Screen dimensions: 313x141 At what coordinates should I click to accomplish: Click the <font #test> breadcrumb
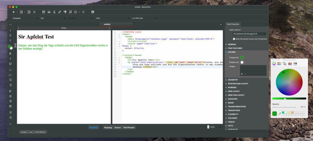(40, 132)
